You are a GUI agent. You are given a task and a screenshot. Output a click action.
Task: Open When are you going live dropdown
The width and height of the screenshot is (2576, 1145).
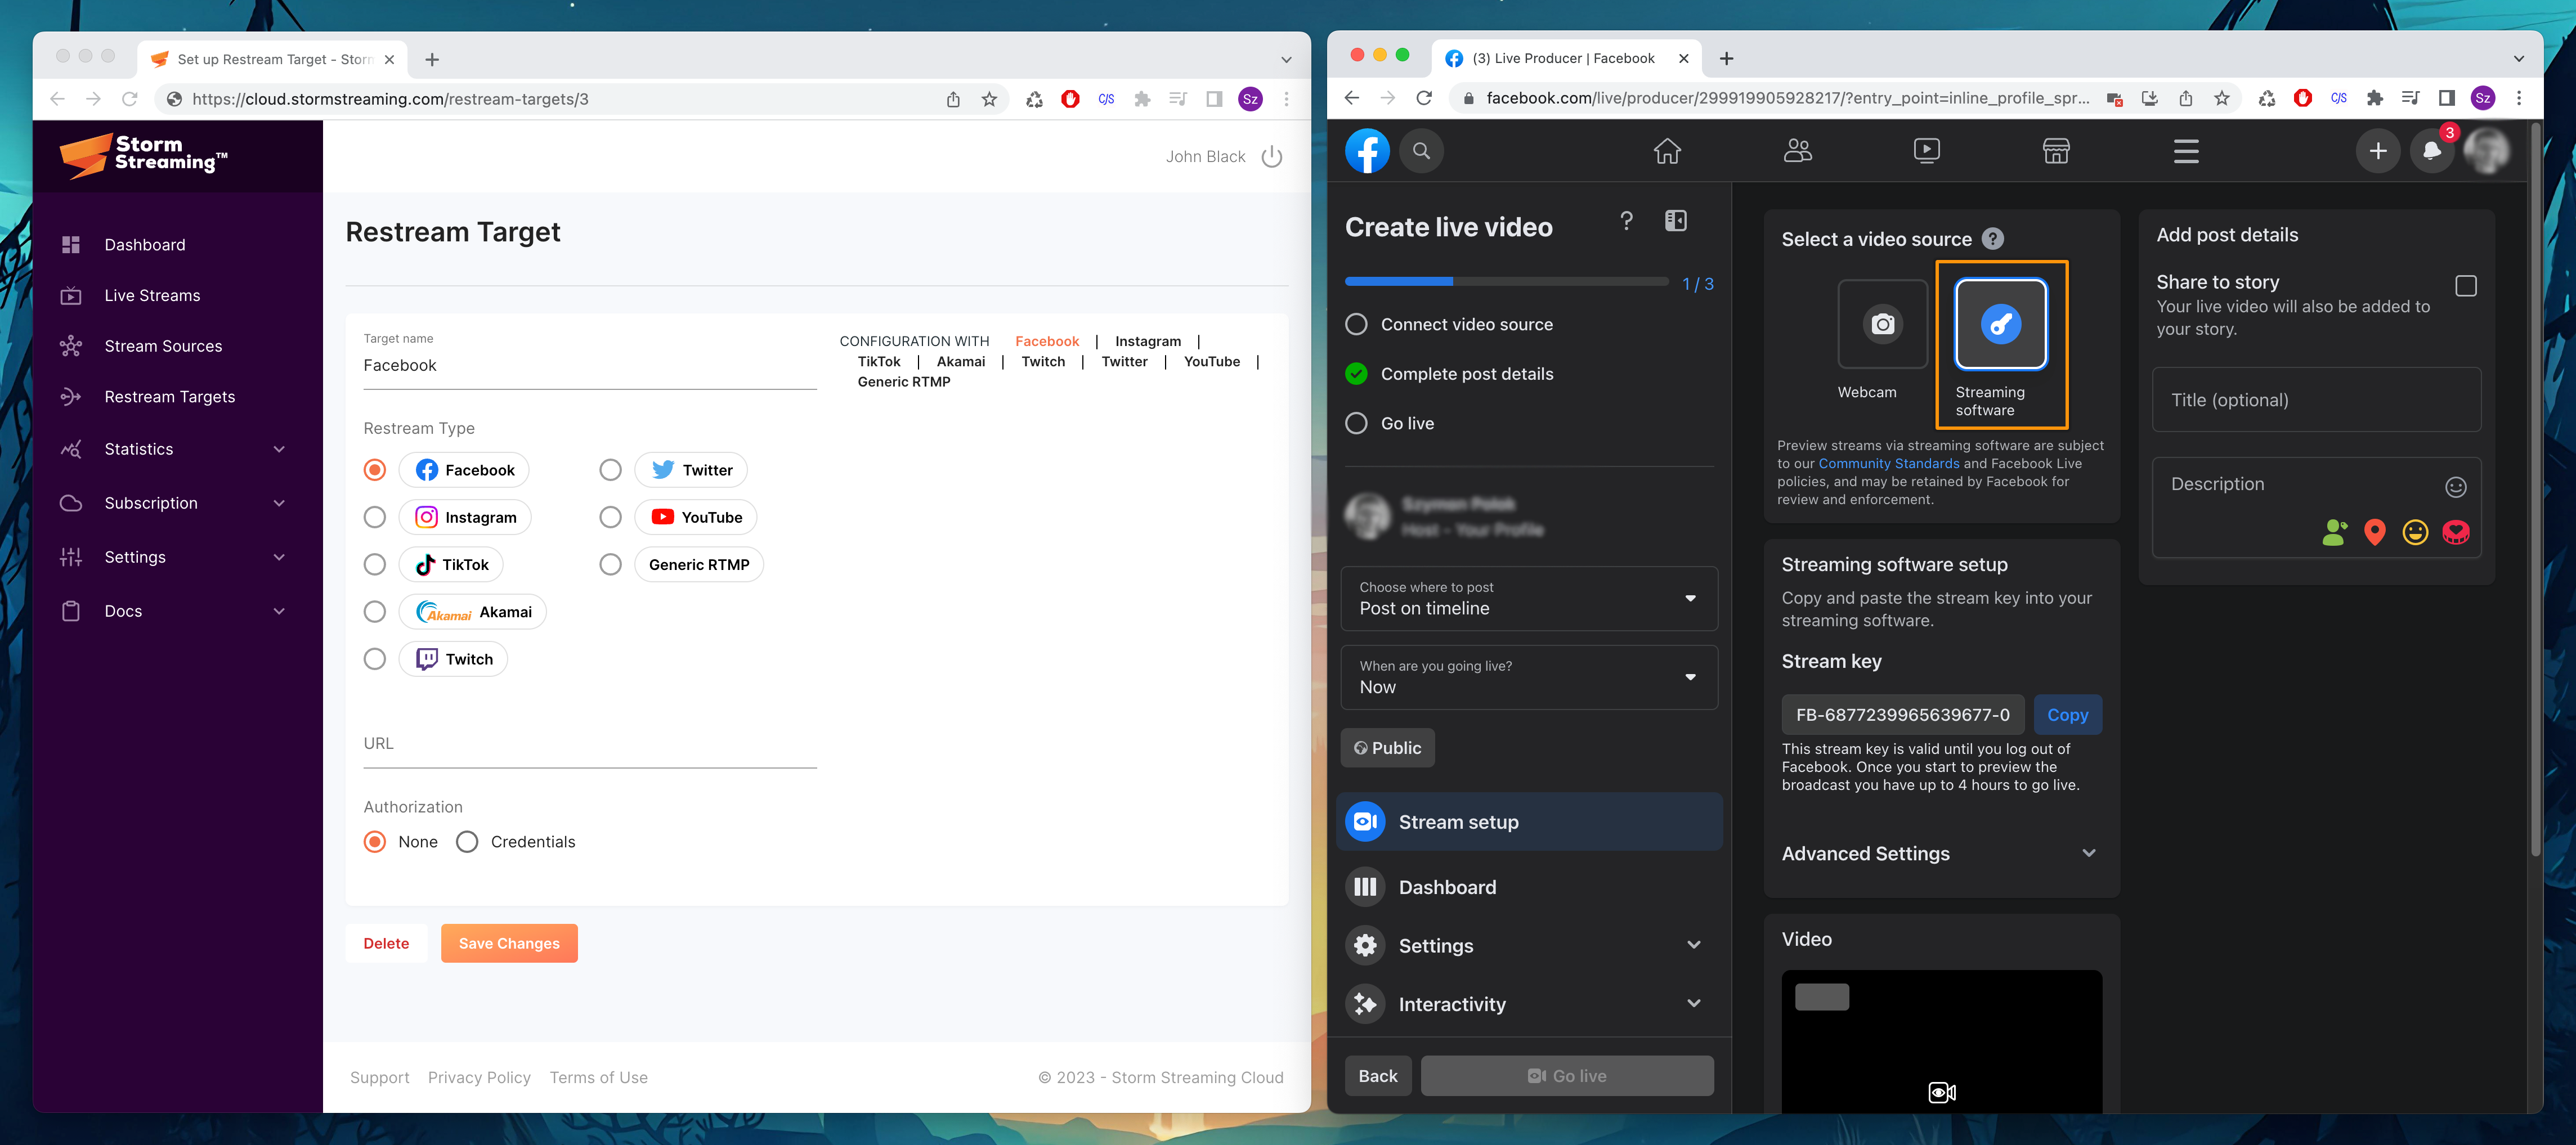[x=1529, y=678]
